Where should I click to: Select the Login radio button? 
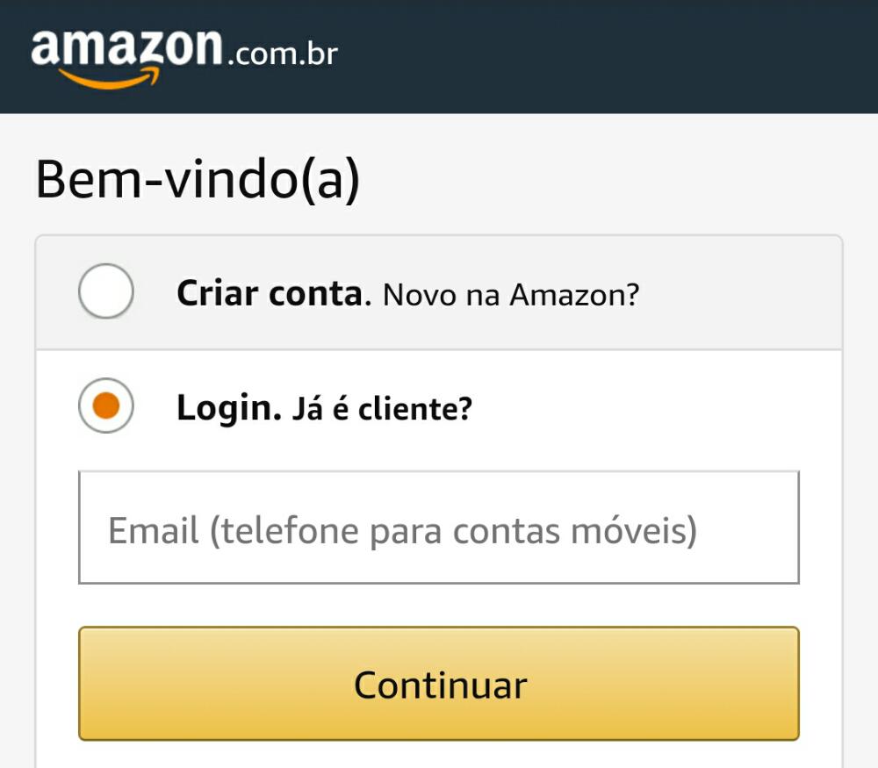tap(106, 406)
